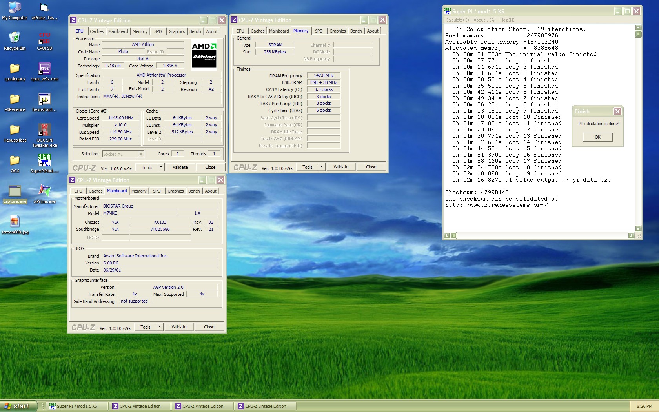The height and width of the screenshot is (412, 659).
Task: Open the eXPerience folder icon
Action: 15,102
